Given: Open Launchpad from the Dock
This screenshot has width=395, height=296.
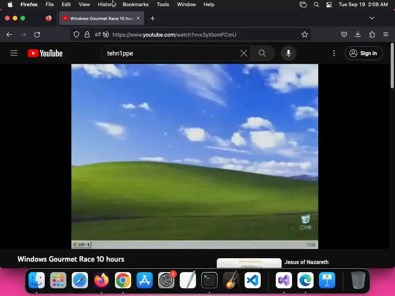Looking at the screenshot, I should (58, 280).
